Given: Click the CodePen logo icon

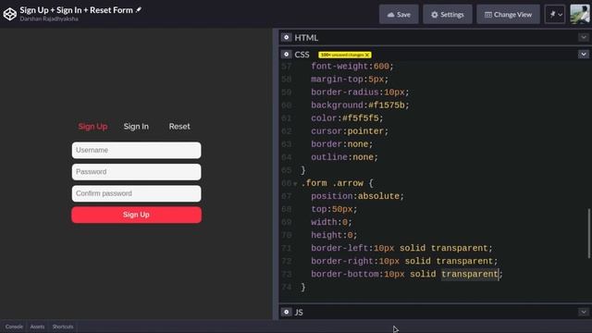Looking at the screenshot, I should [10, 14].
